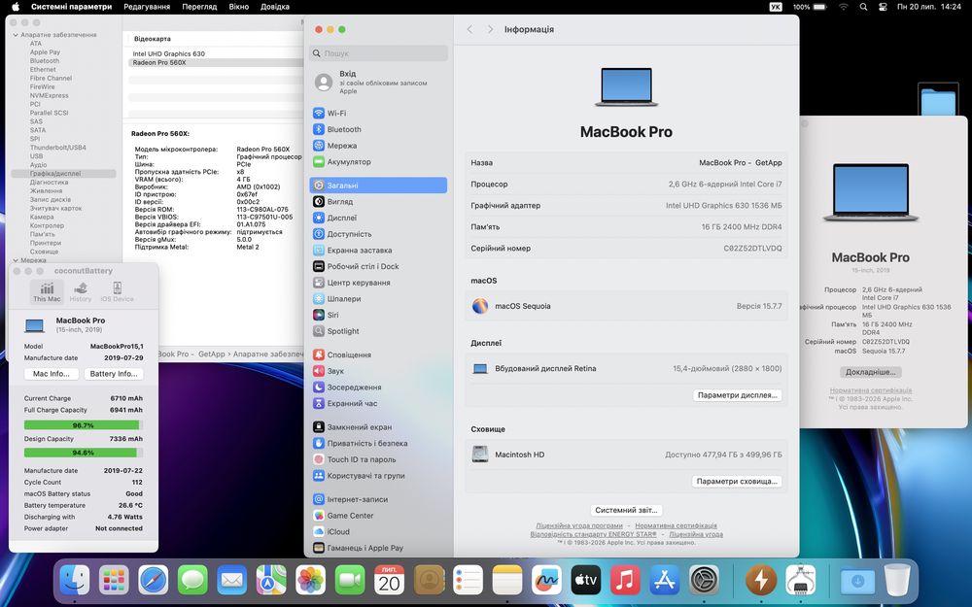Select NVMExpress in System Report sidebar
972x607 pixels.
[x=49, y=95]
